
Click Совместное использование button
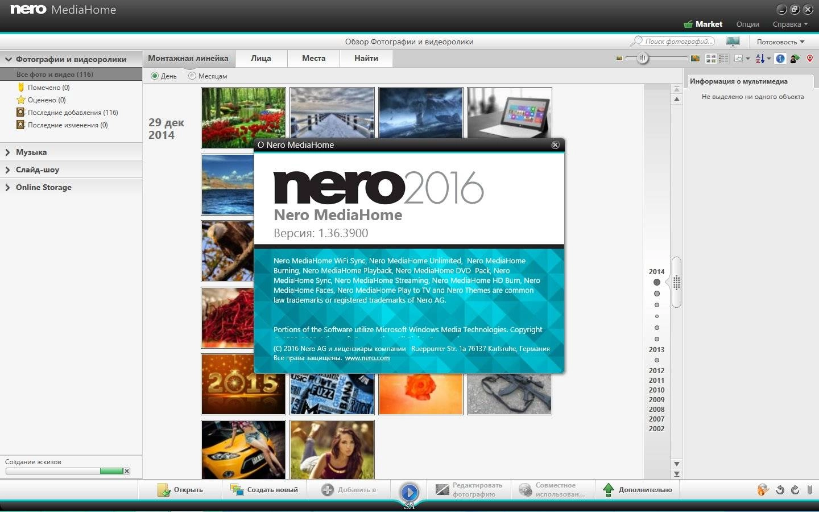(552, 489)
